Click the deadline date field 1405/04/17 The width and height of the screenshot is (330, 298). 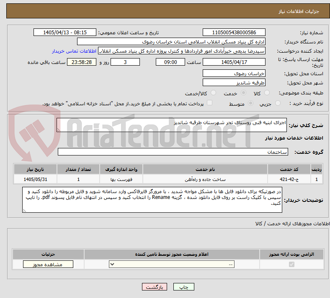click(x=234, y=62)
